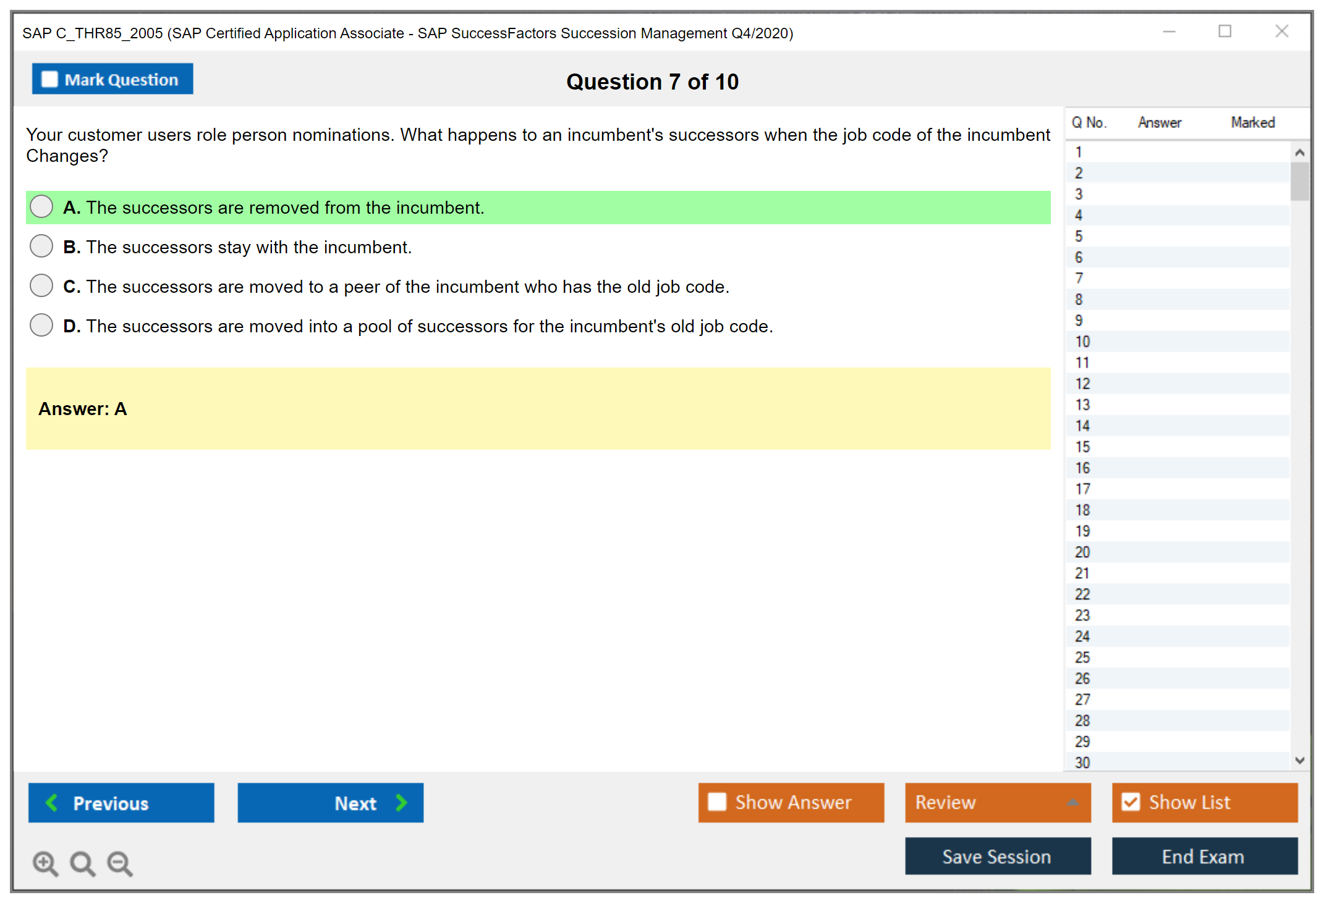Uncheck the Show List checkbox
Image resolution: width=1329 pixels, height=908 pixels.
point(1131,802)
